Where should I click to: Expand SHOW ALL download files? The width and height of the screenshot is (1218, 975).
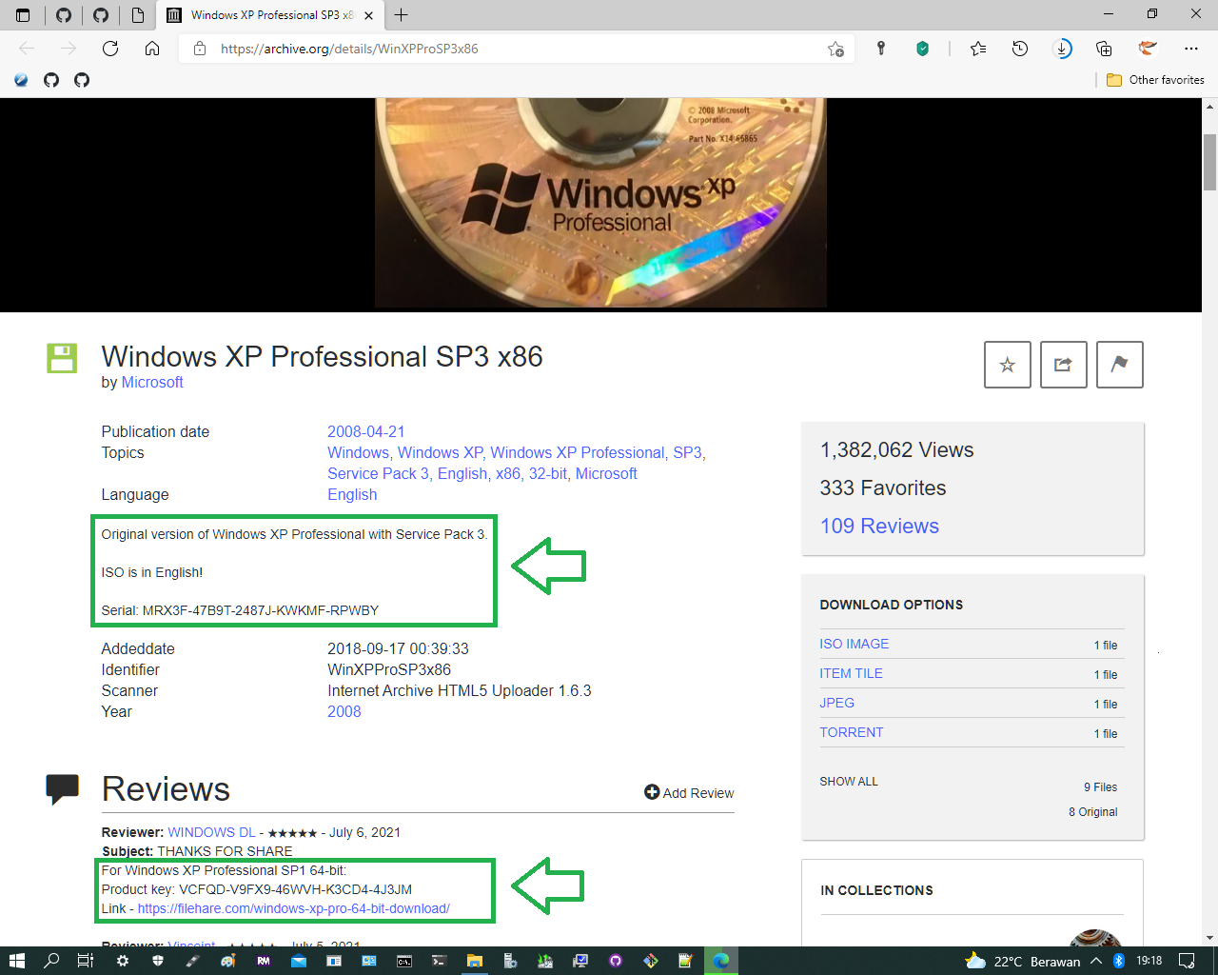(x=849, y=781)
